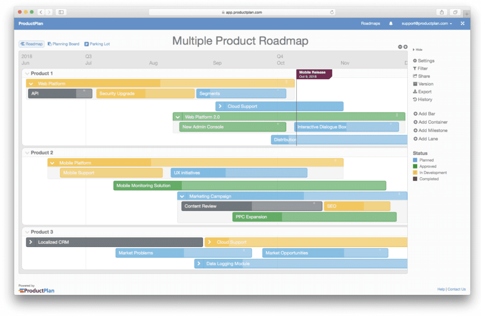The image size is (481, 316).
Task: Collapse the Mobile Platform container
Action: [x=52, y=163]
